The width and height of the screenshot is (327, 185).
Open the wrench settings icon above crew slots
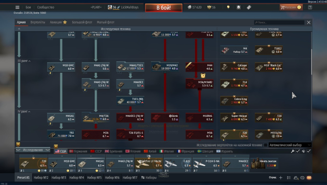point(293,151)
